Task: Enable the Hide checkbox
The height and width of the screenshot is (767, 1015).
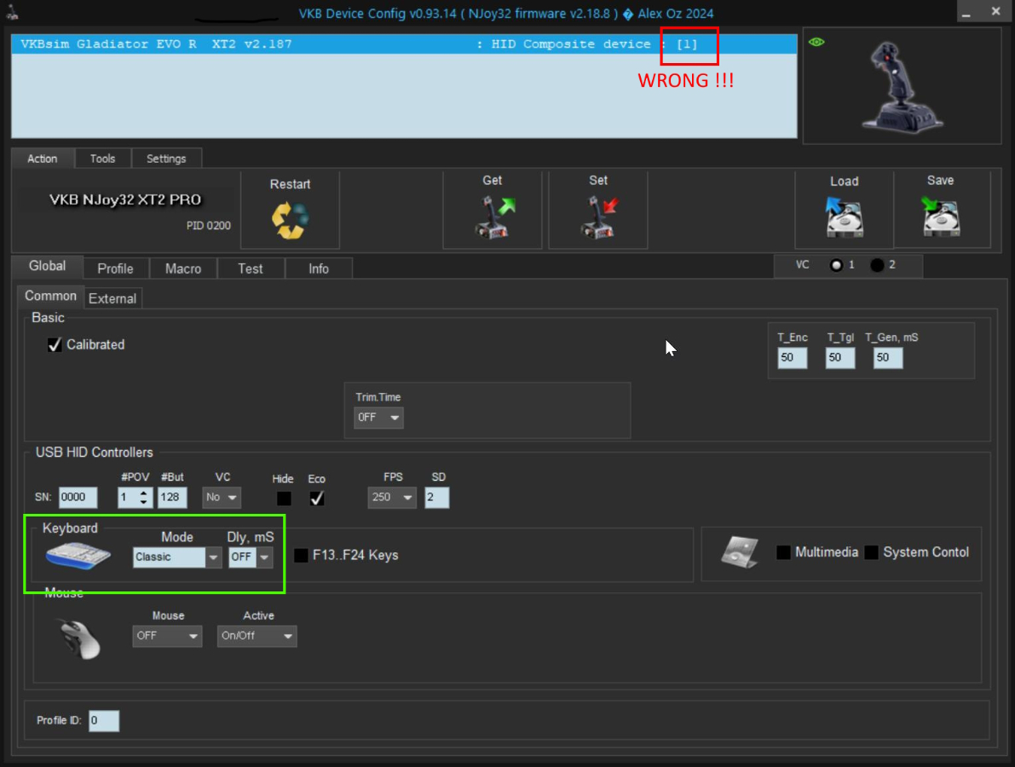Action: point(284,499)
